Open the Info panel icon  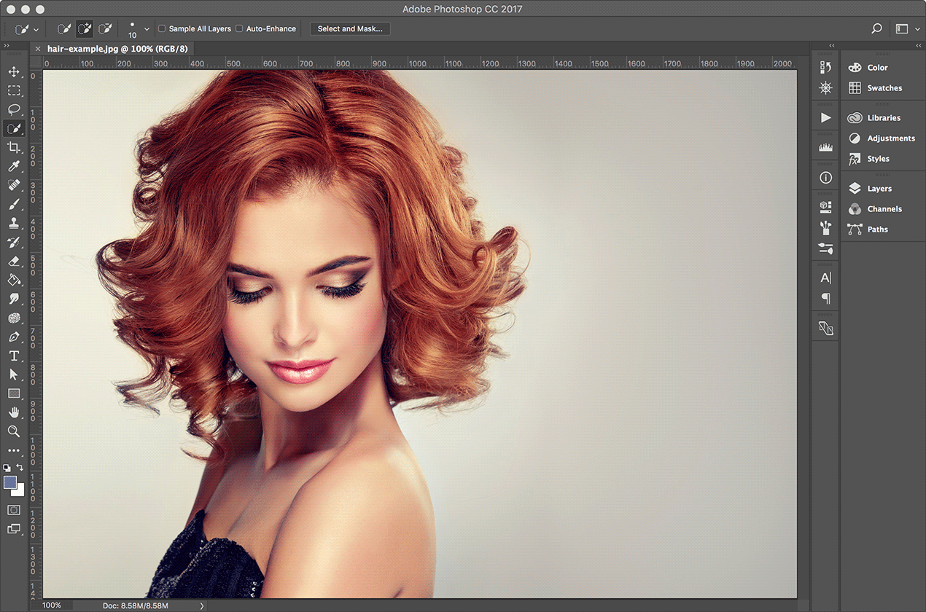click(x=825, y=178)
